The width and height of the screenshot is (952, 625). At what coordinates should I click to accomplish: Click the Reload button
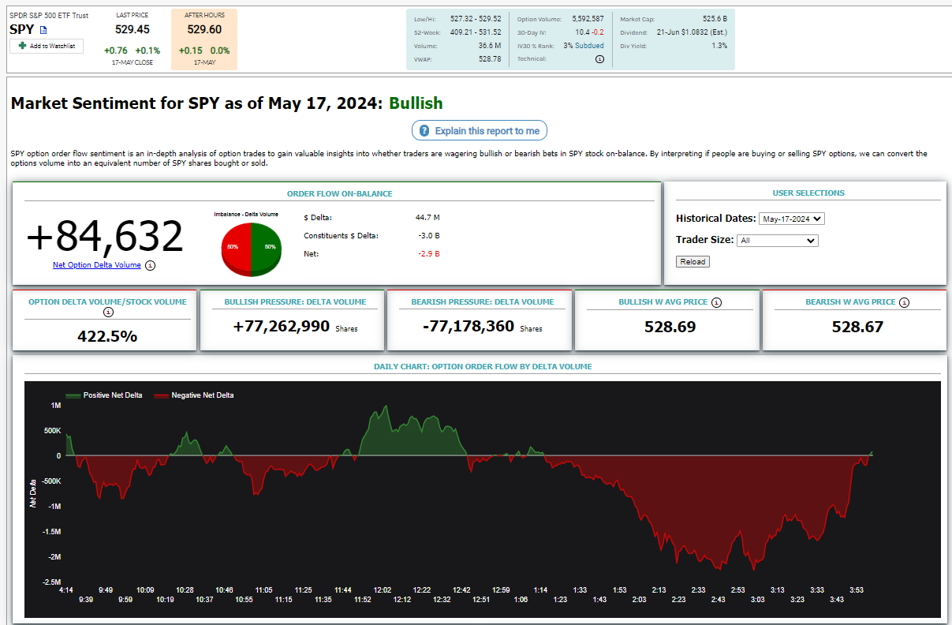click(693, 261)
